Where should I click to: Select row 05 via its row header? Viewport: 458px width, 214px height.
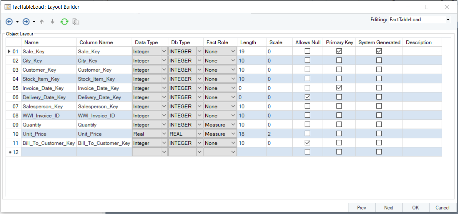(13, 88)
